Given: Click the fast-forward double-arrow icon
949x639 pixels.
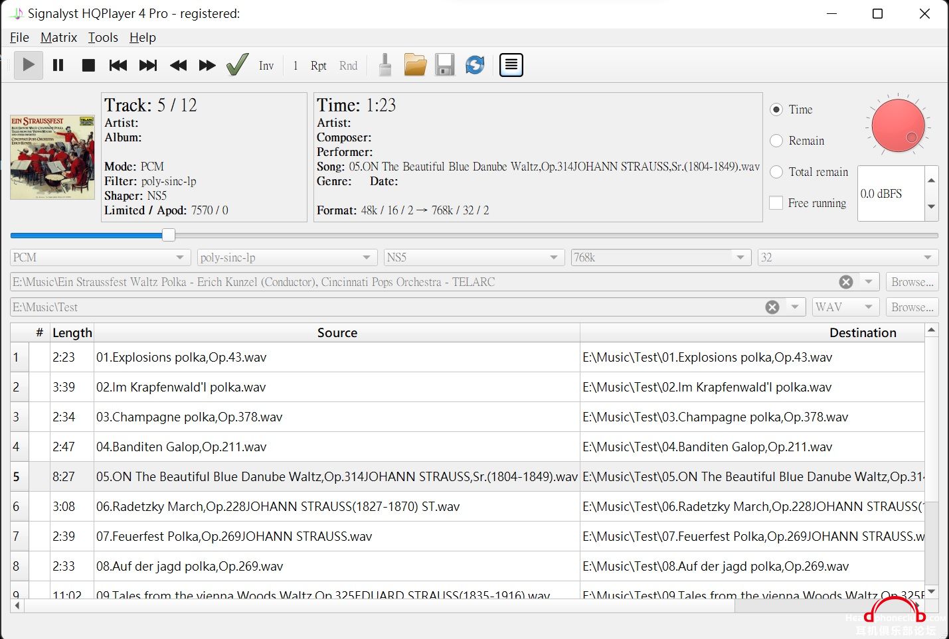Looking at the screenshot, I should click(x=207, y=65).
